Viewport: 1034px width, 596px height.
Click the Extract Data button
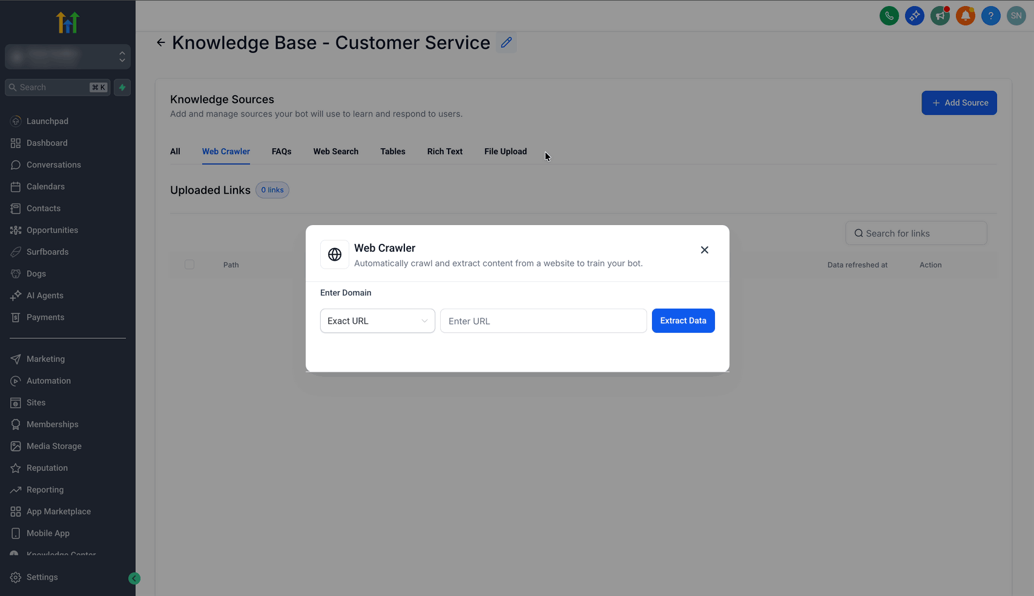point(683,321)
